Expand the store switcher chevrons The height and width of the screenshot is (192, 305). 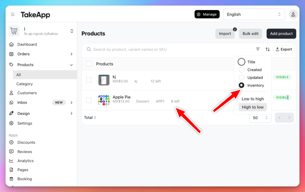[x=72, y=31]
